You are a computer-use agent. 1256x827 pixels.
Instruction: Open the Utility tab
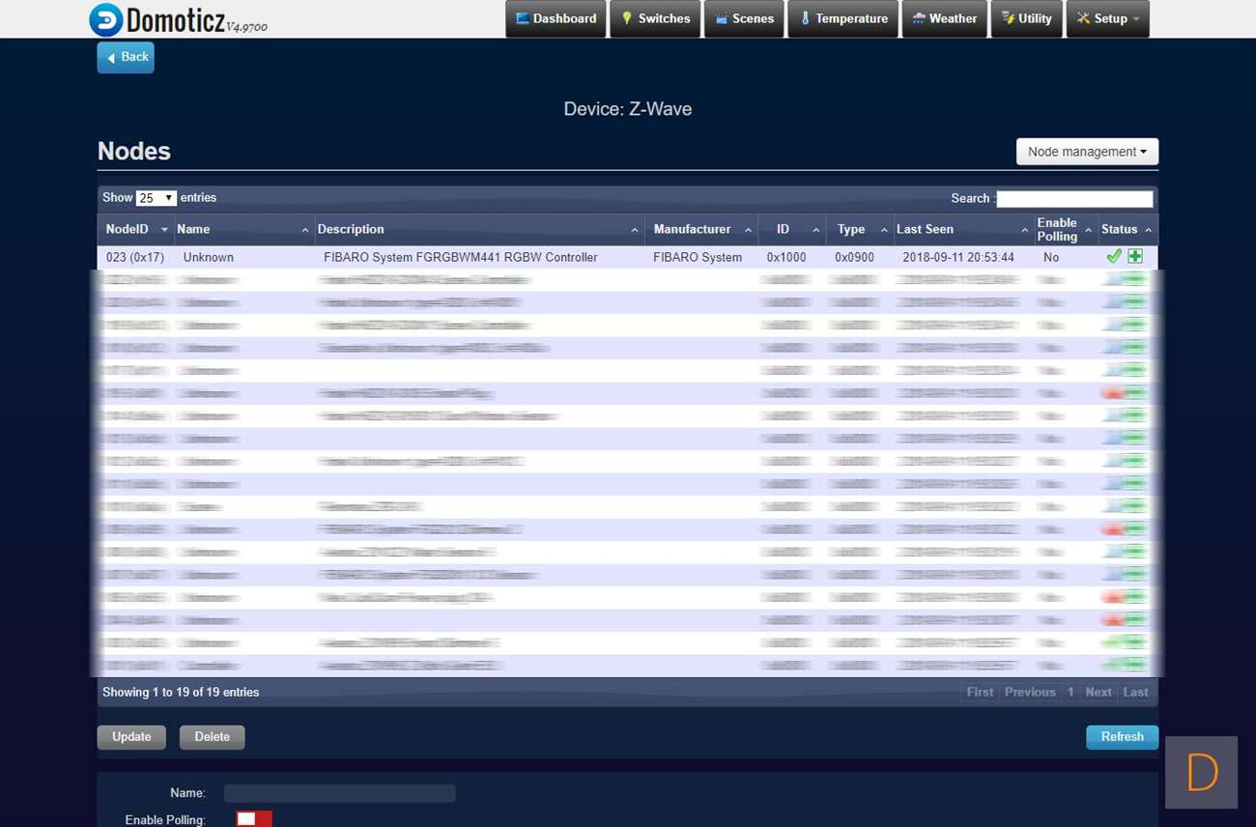point(1026,19)
